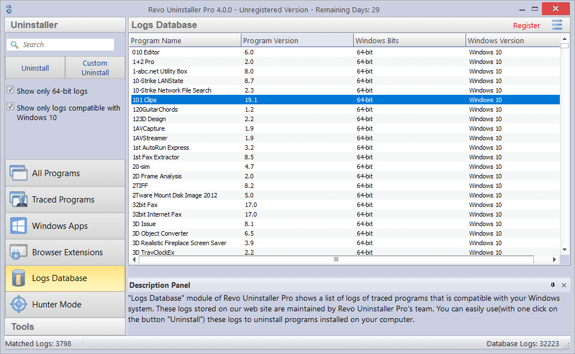Select the 1AVCapture row

345,128
